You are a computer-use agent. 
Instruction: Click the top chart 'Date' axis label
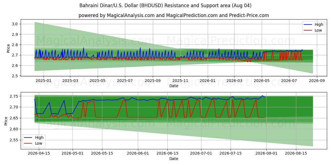click(174, 86)
